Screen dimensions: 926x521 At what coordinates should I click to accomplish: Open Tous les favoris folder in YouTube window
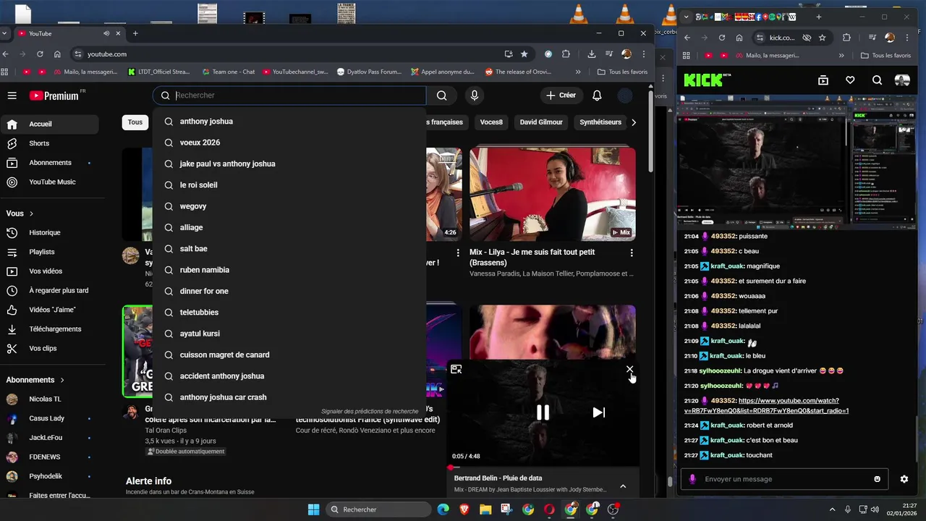[623, 72]
